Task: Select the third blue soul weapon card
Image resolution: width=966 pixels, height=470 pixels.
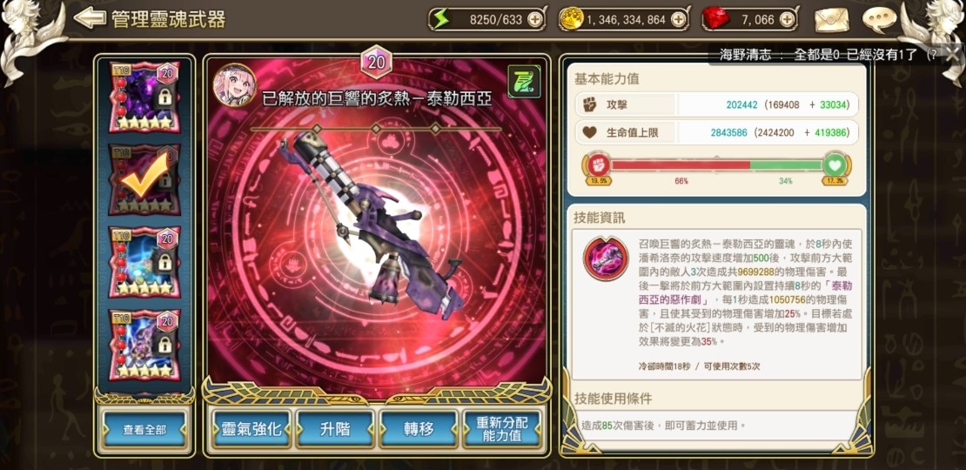Action: (x=144, y=262)
